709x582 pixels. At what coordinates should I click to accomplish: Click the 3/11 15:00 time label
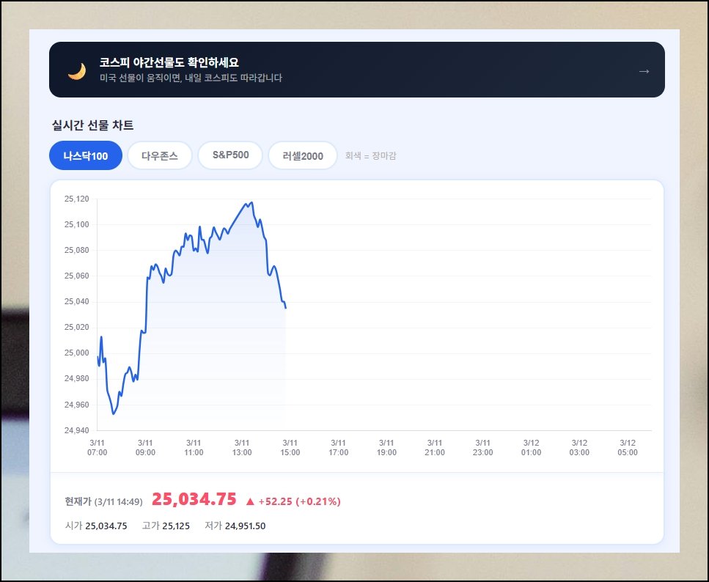coord(290,448)
